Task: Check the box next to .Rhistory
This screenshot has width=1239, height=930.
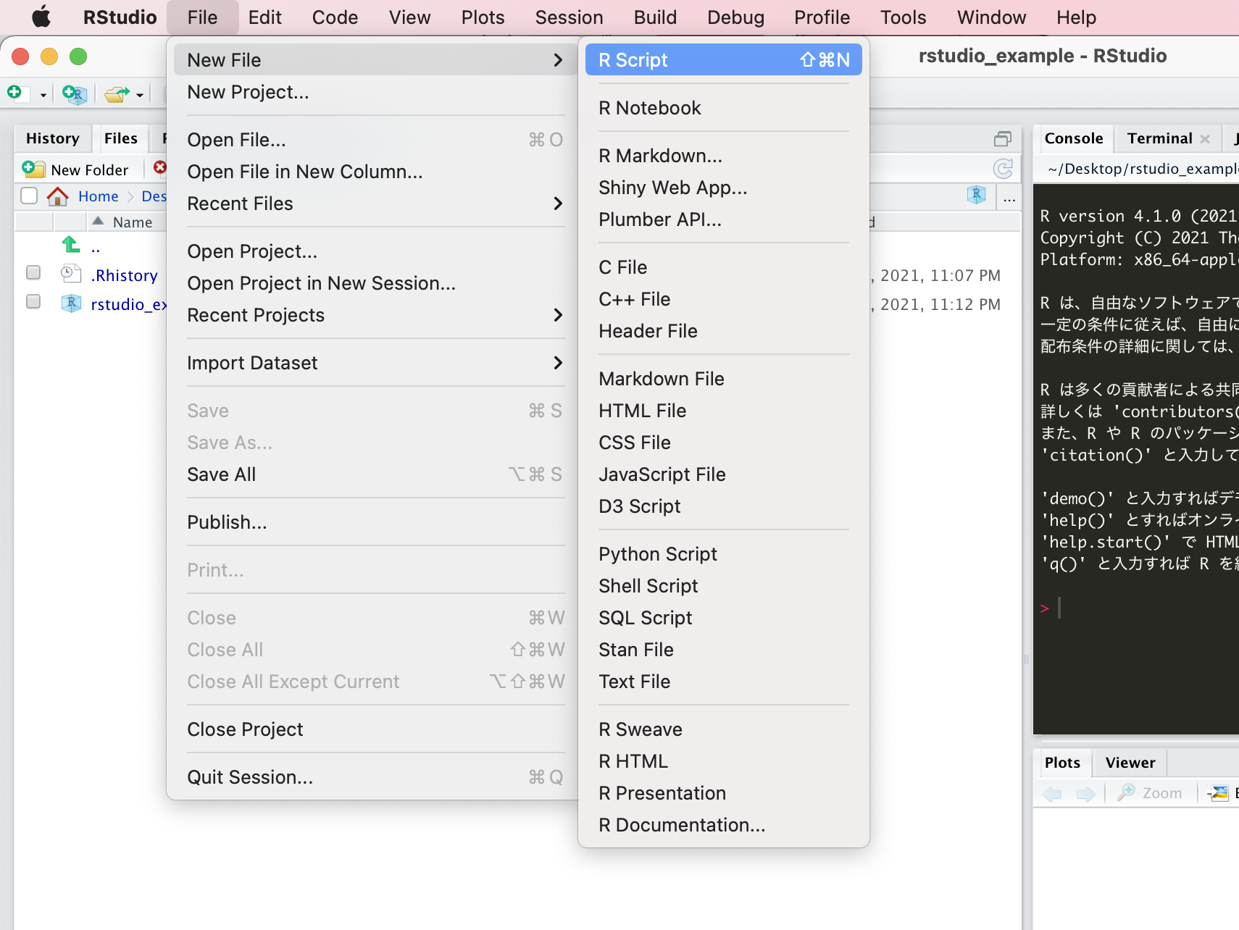Action: click(33, 273)
